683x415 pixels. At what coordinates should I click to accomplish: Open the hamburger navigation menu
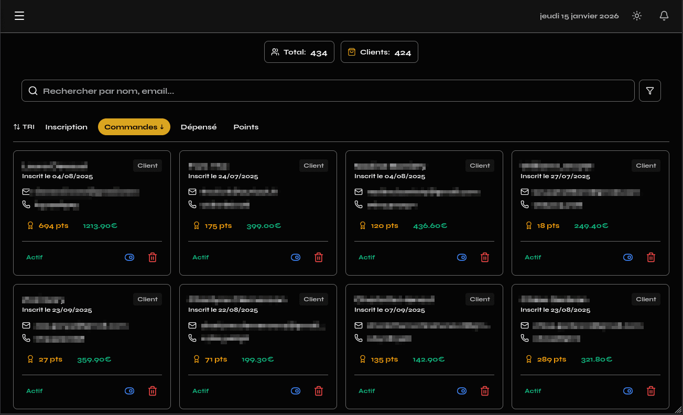coord(19,16)
